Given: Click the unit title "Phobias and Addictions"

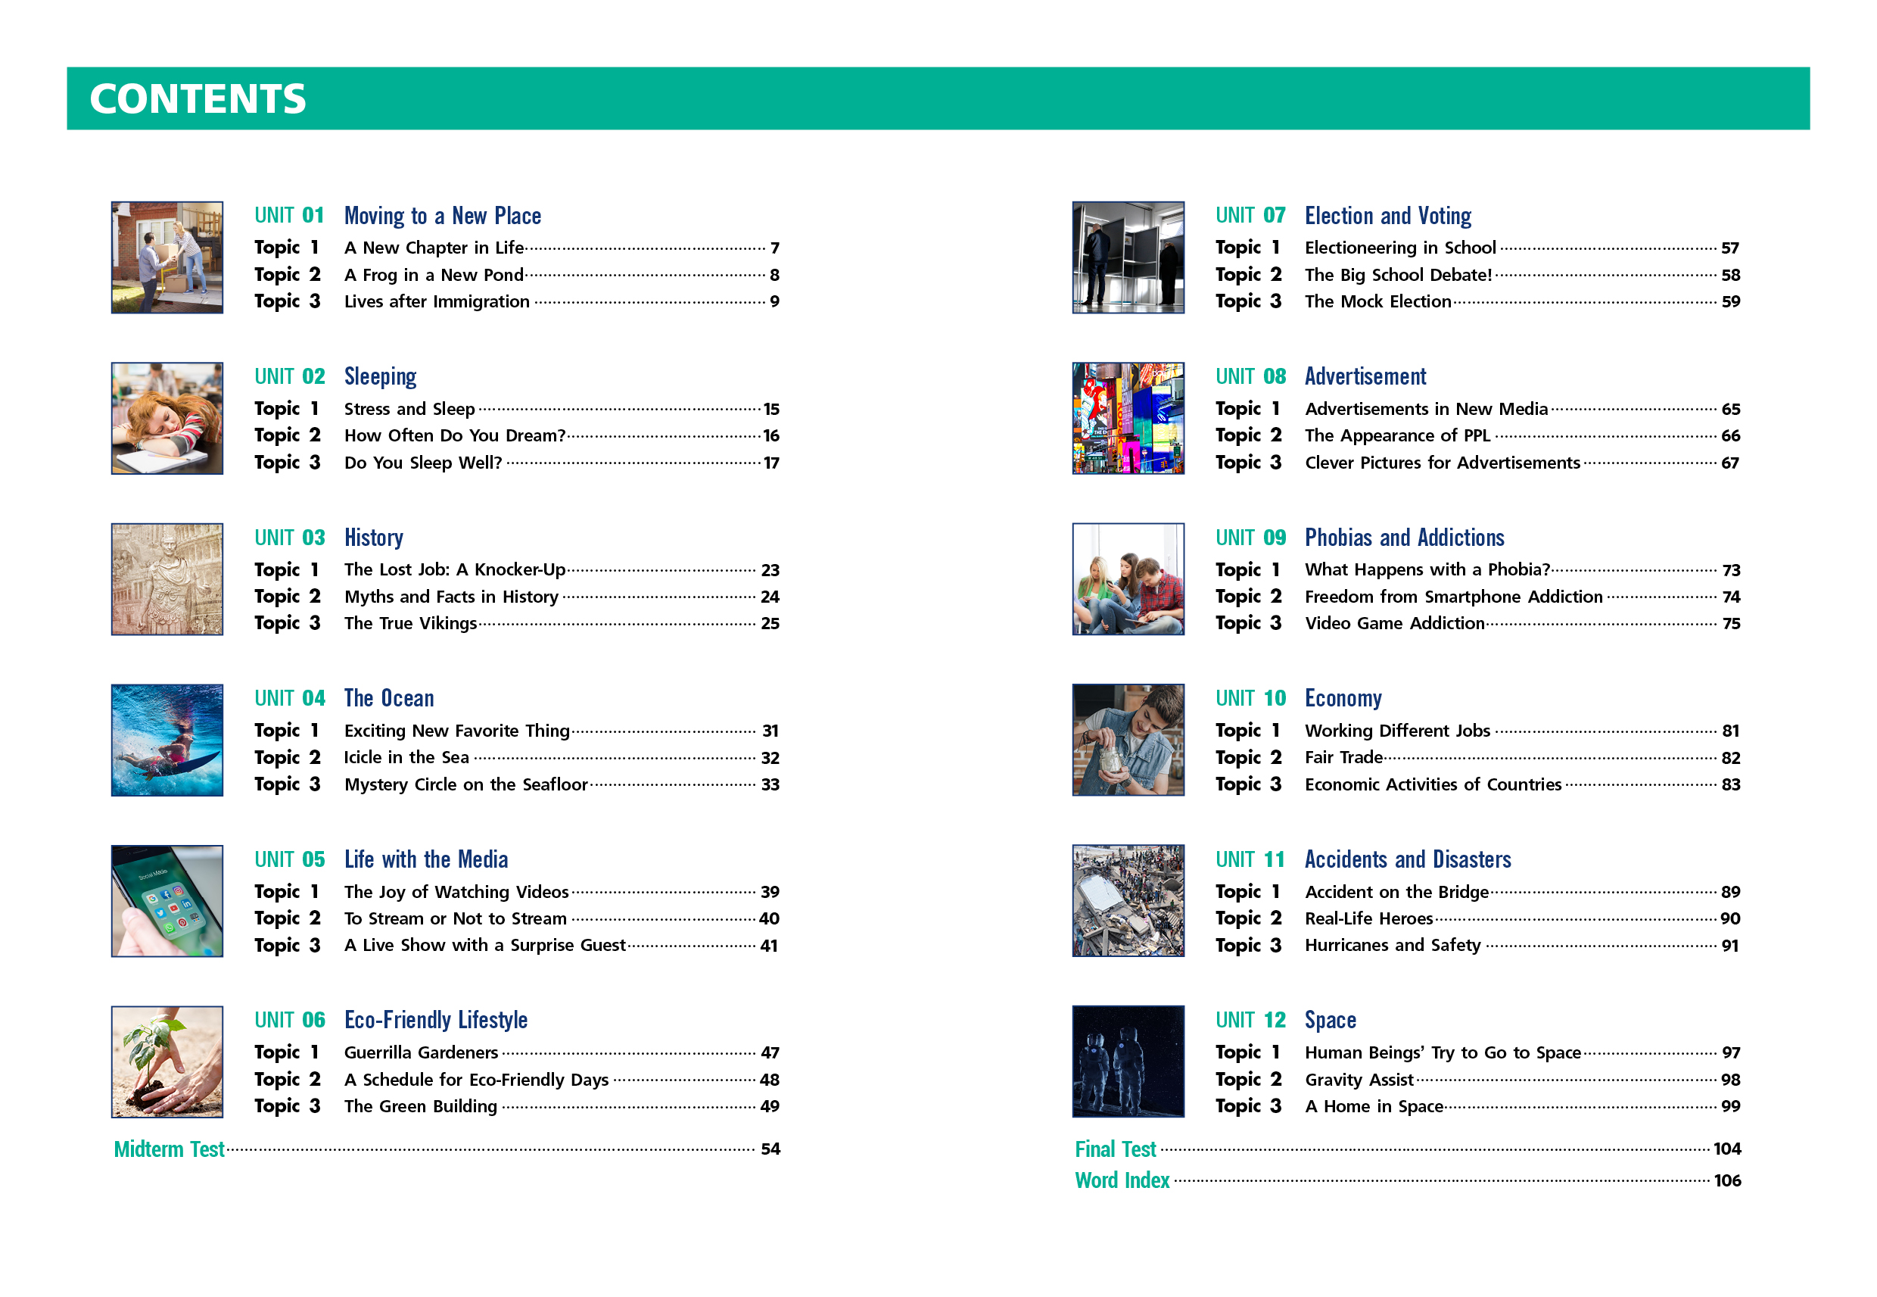Looking at the screenshot, I should pos(1404,538).
